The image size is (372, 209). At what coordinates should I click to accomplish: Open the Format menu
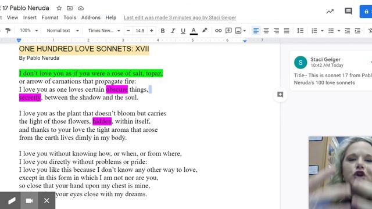point(50,17)
